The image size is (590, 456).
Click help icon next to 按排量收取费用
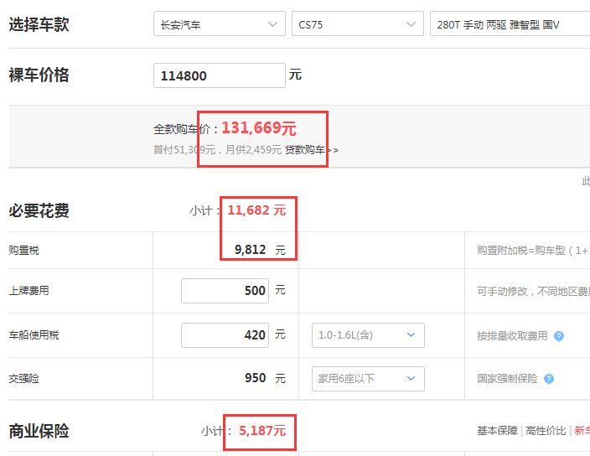(x=559, y=336)
